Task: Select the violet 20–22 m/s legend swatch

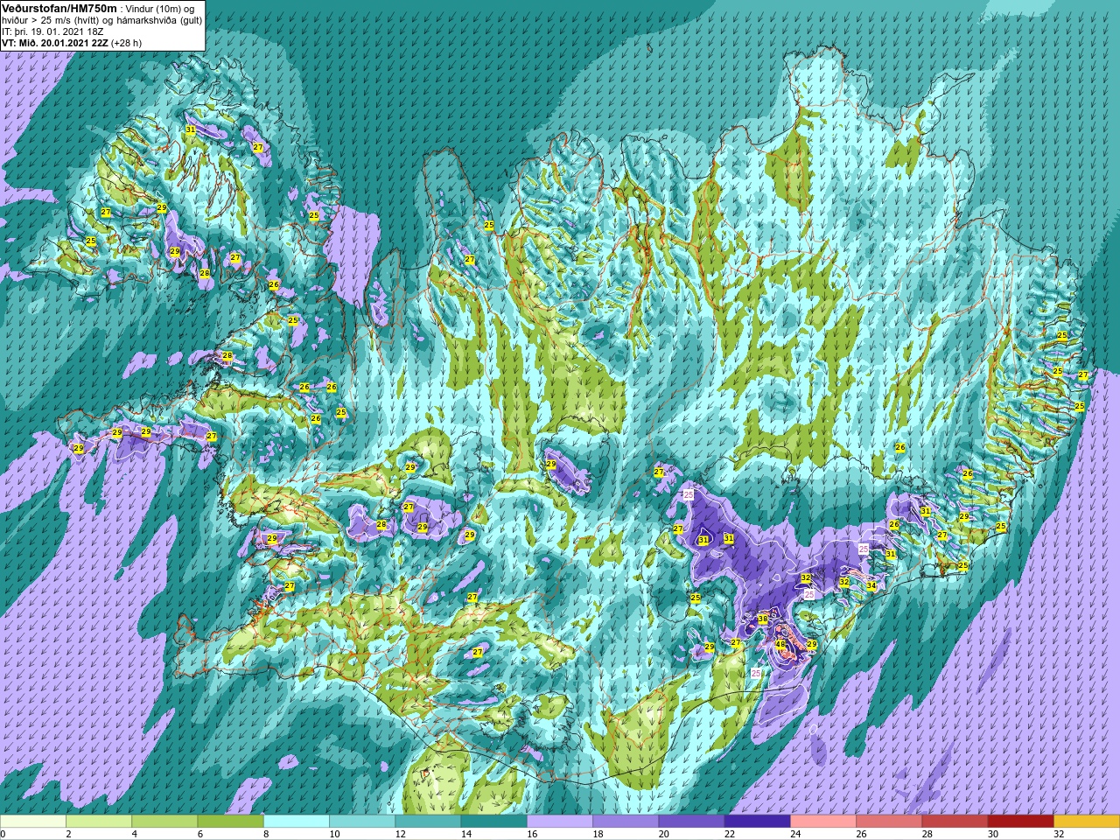Action: pyautogui.click(x=691, y=822)
